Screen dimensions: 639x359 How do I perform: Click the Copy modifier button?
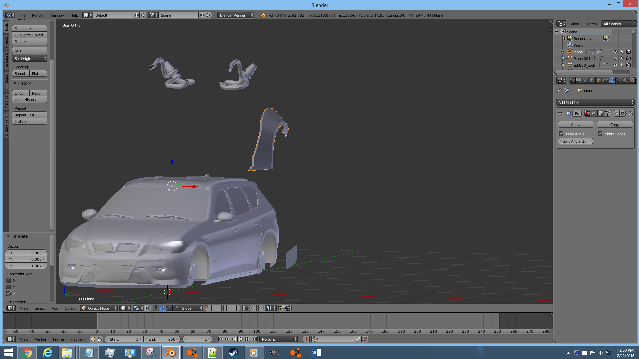pos(615,125)
